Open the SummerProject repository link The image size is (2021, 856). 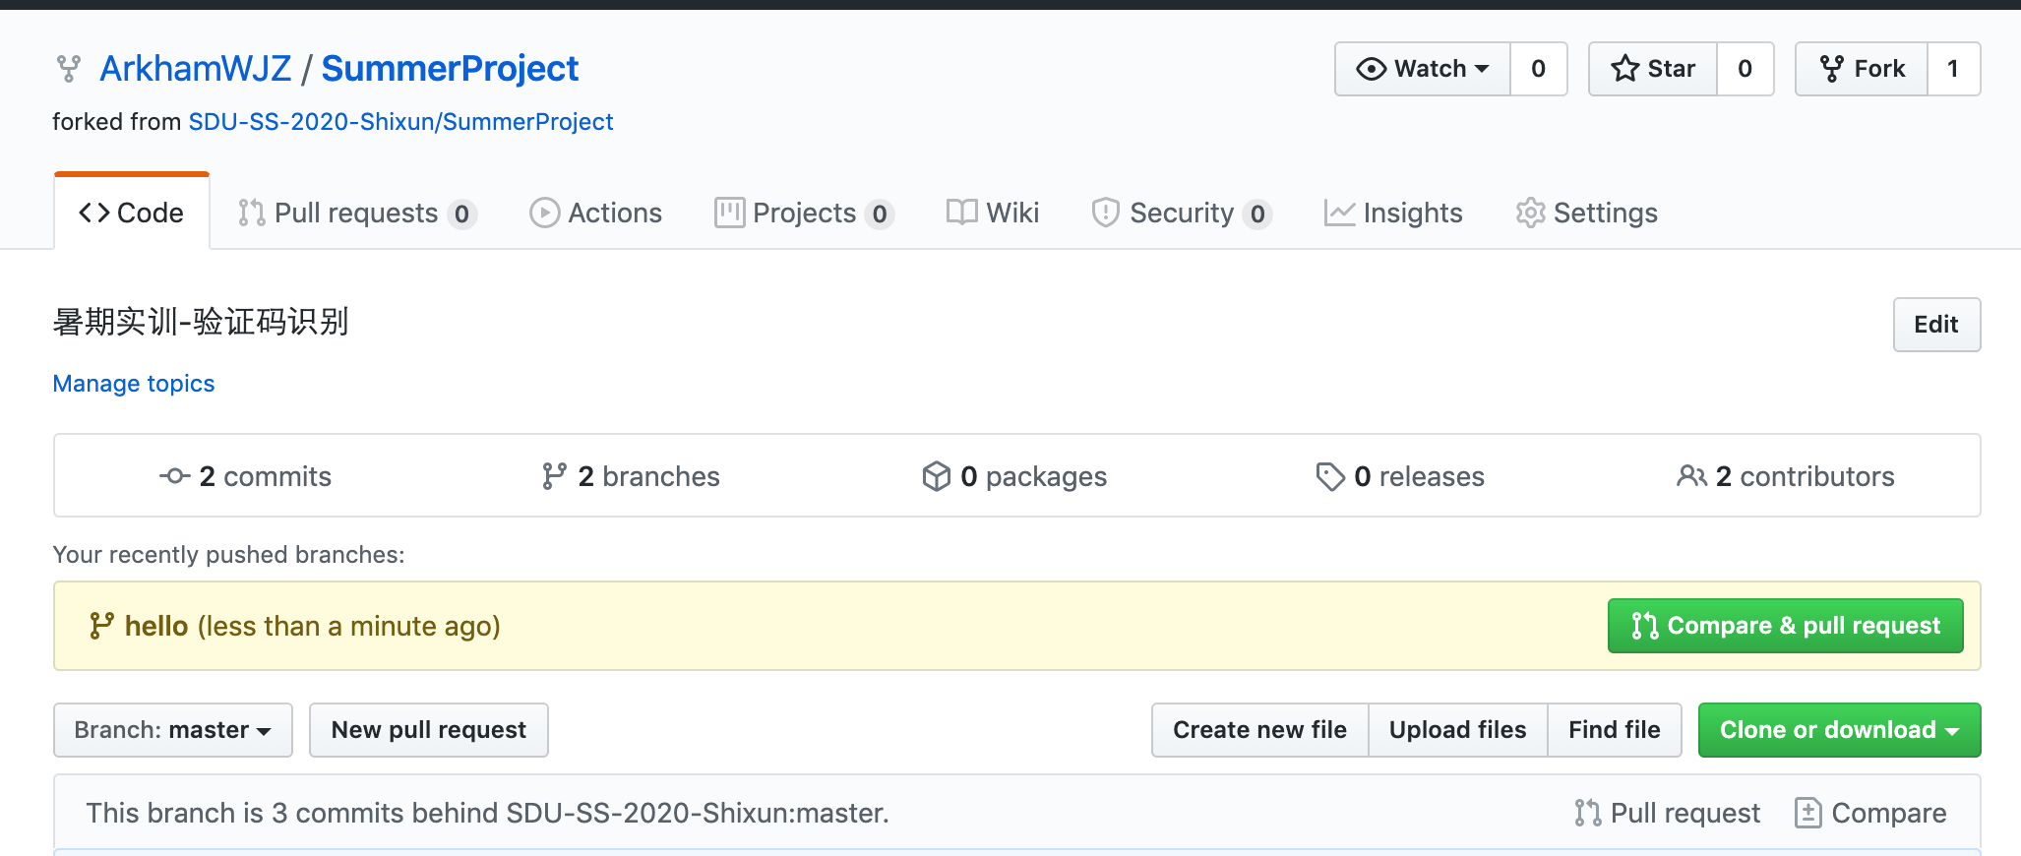click(x=450, y=69)
